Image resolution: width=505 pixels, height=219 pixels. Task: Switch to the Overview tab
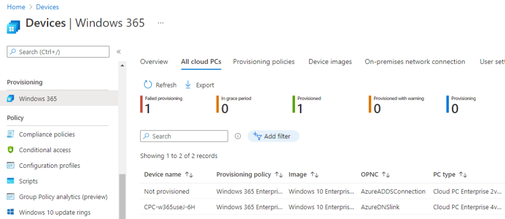(154, 62)
